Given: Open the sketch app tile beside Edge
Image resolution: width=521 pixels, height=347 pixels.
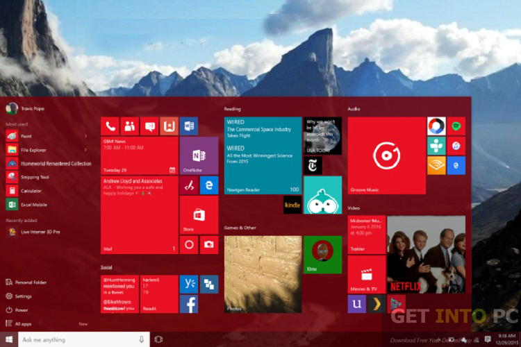Looking at the screenshot, I should [189, 185].
